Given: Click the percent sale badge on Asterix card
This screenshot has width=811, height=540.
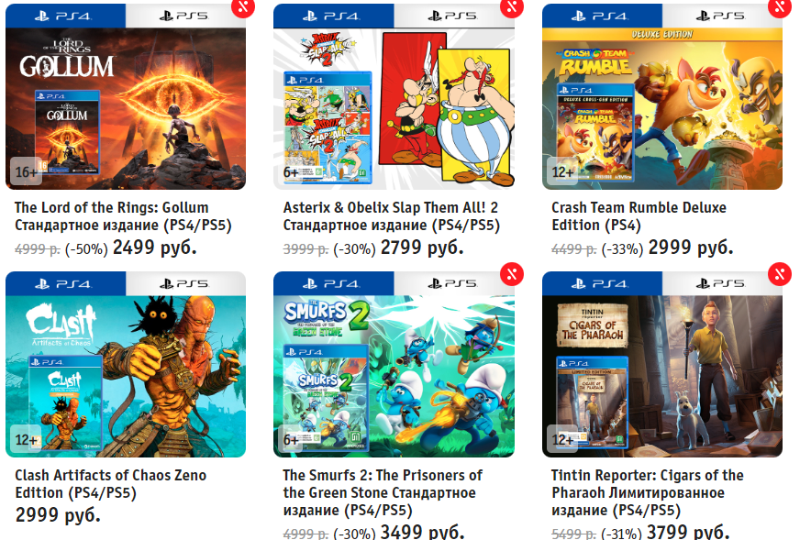Looking at the screenshot, I should coord(512,7).
